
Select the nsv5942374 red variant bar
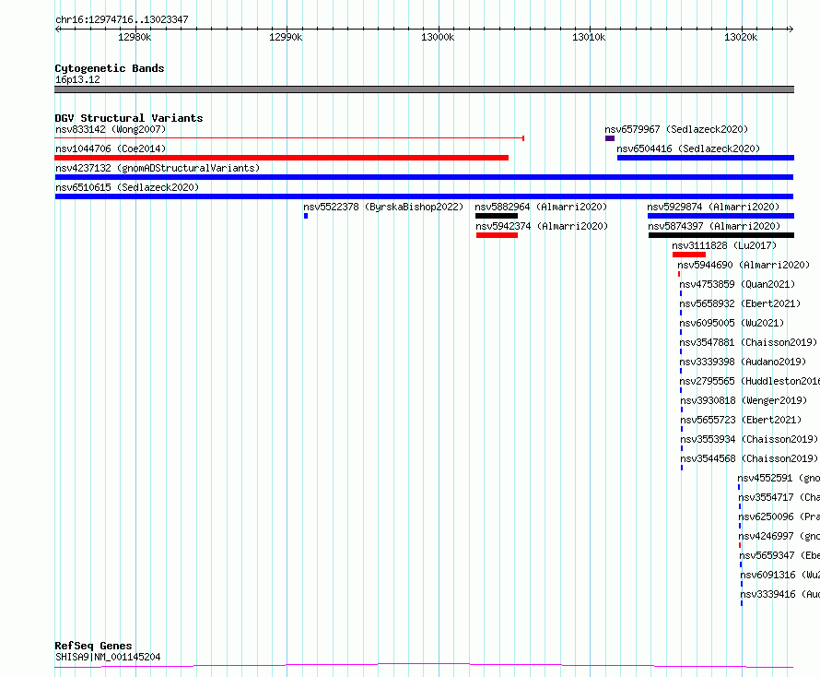497,235
